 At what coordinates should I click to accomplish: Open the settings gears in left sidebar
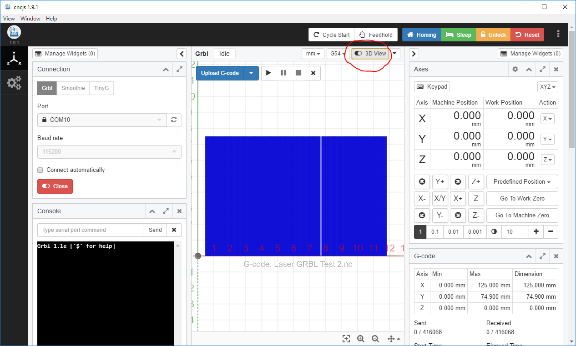click(14, 82)
